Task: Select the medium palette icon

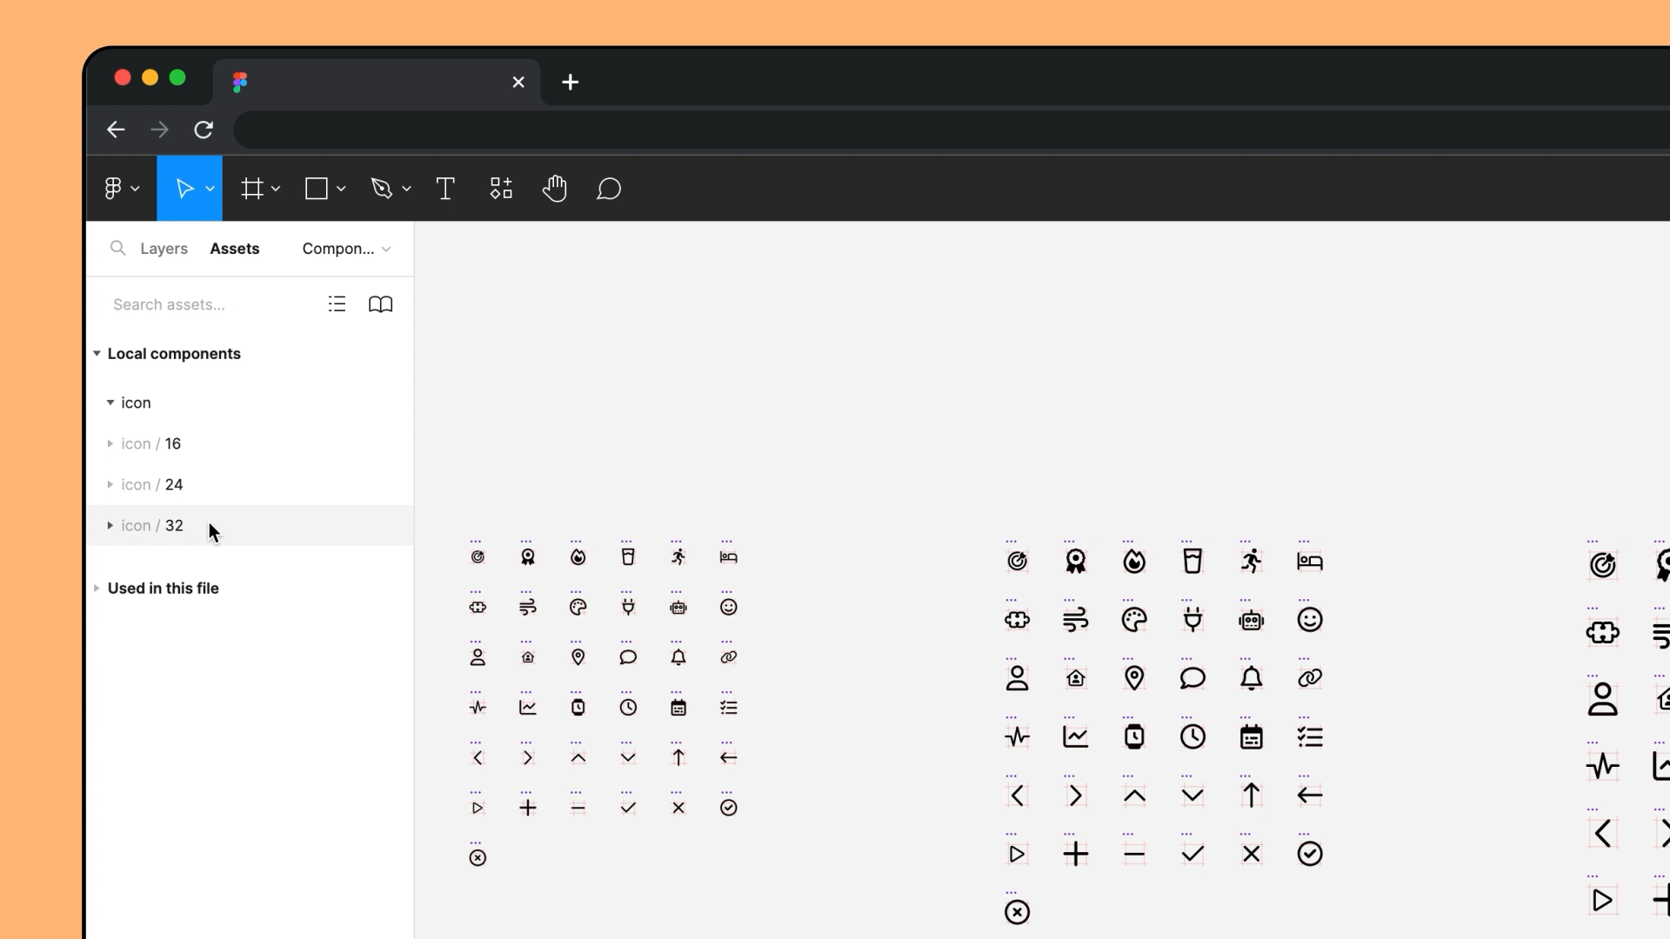Action: 1134,620
